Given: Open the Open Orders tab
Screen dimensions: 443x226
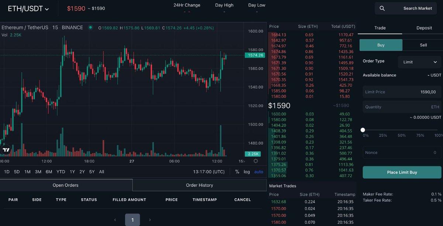Looking at the screenshot, I should click(66, 185).
